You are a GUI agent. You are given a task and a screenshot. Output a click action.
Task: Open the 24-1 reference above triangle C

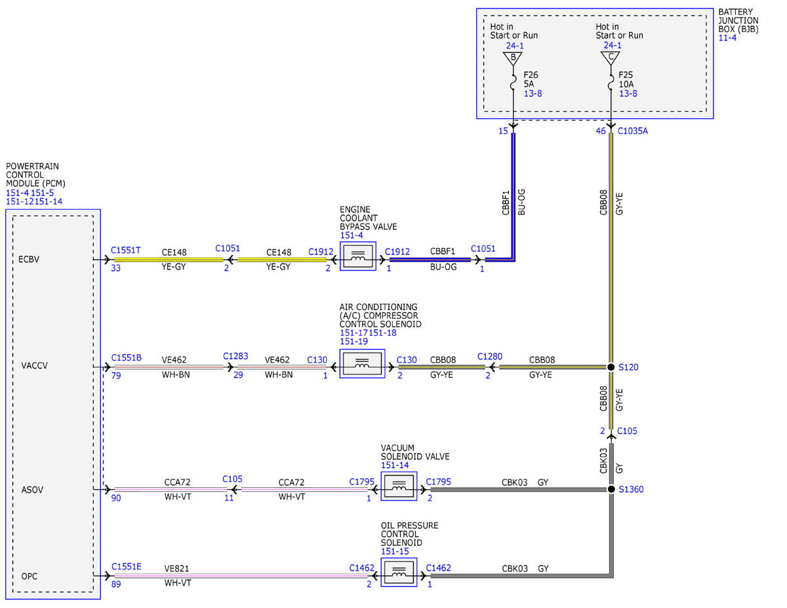coord(613,45)
